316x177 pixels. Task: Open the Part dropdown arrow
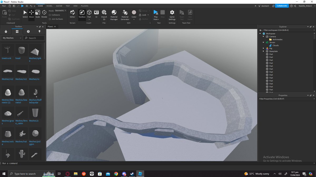click(x=89, y=19)
